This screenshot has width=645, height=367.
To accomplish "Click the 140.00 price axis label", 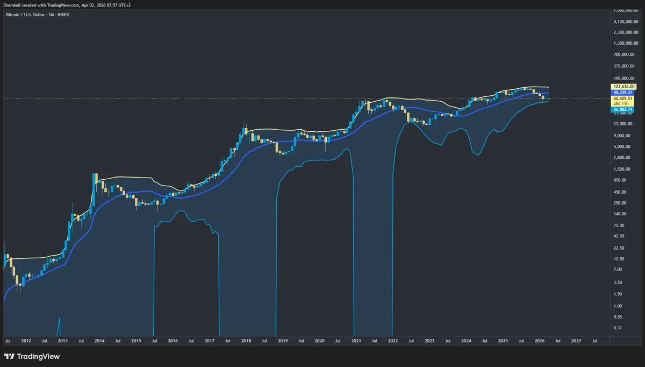I will pyautogui.click(x=620, y=214).
